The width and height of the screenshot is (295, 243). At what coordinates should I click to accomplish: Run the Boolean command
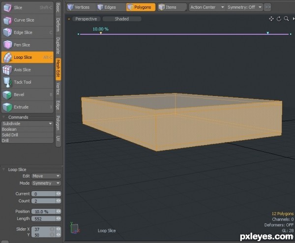27,129
